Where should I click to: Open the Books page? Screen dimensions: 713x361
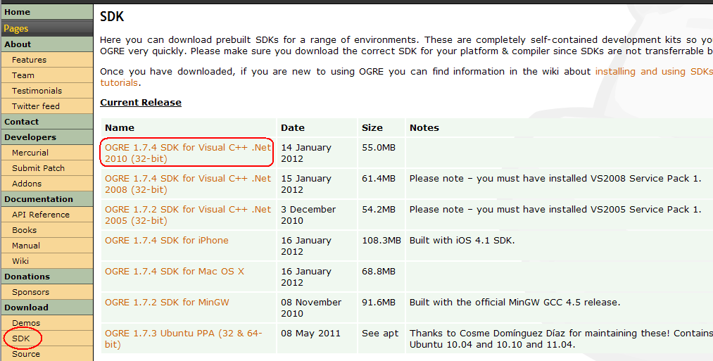47,229
